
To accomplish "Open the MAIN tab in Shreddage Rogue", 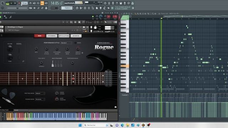I will tap(40, 36).
